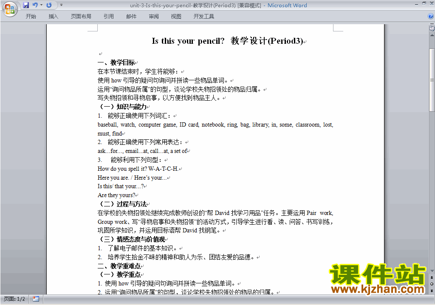Open the 审阅 ribbon tab
435x305 pixels.
click(154, 17)
